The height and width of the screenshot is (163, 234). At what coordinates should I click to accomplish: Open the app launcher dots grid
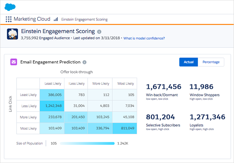pos(9,19)
